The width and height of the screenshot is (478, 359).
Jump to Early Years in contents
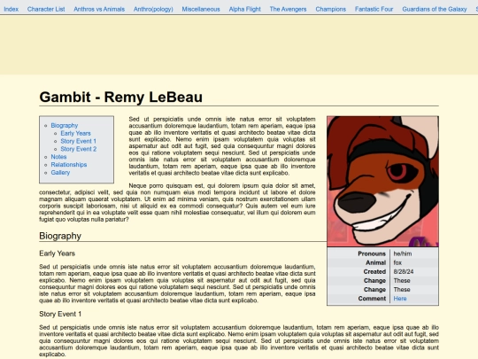(75, 133)
